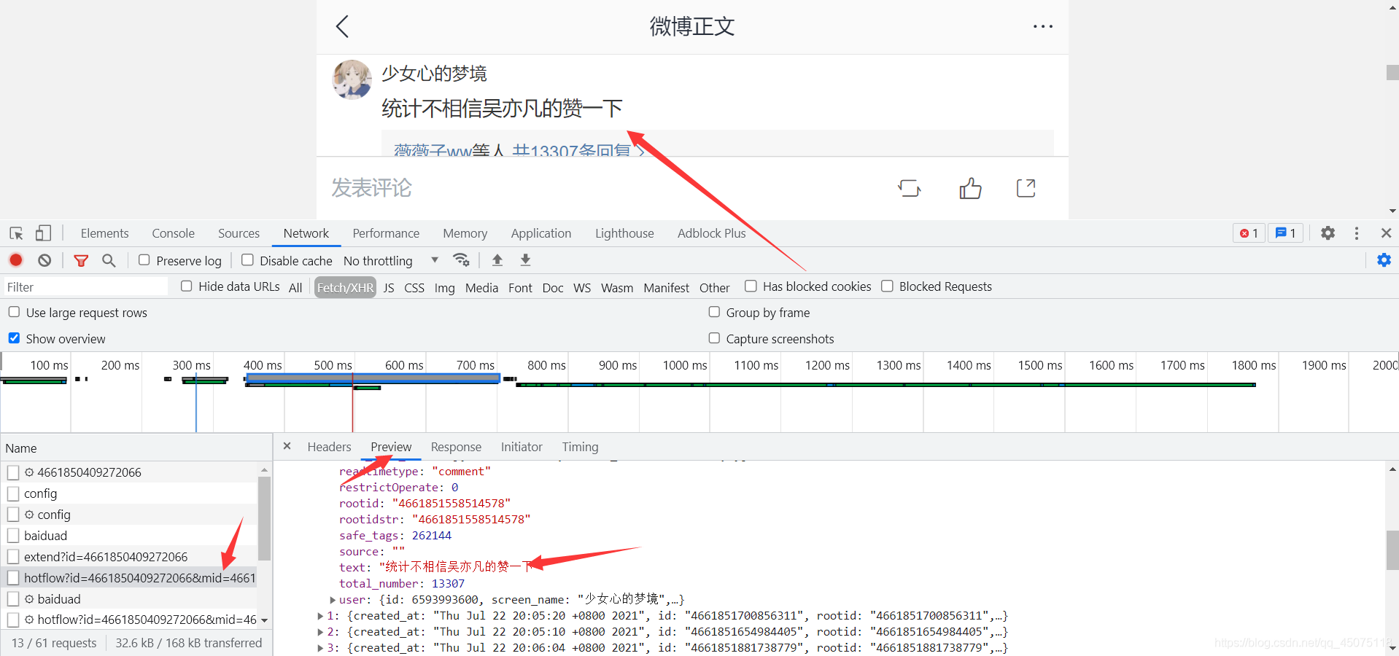The image size is (1399, 656).
Task: Click the thumbs-up like icon
Action: 970,188
